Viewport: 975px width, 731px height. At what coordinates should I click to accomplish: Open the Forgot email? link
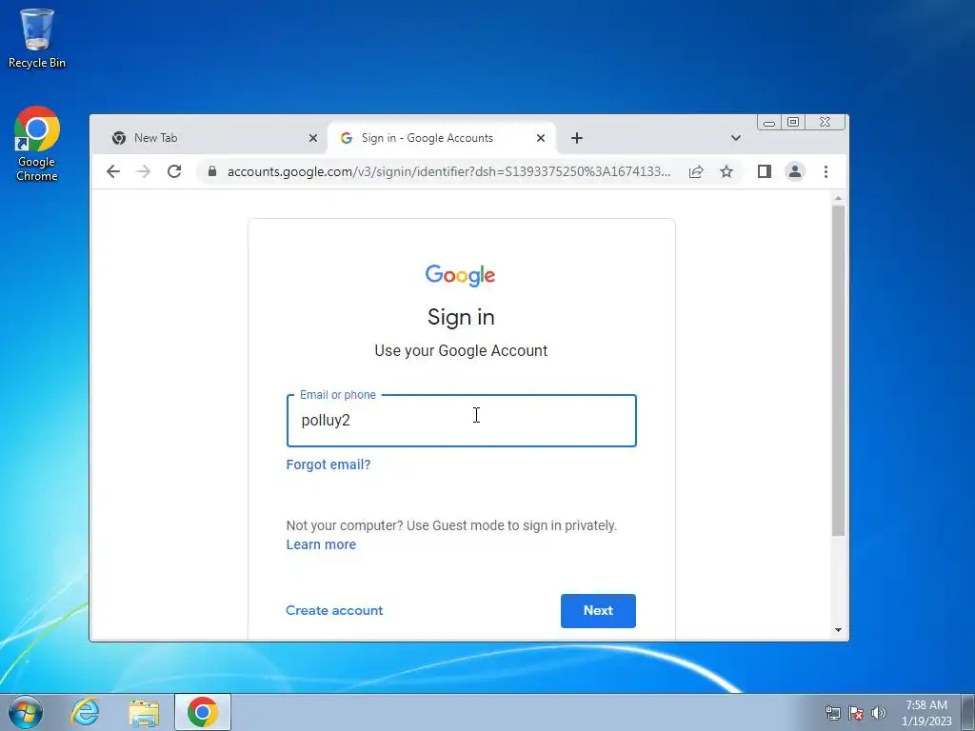click(328, 464)
